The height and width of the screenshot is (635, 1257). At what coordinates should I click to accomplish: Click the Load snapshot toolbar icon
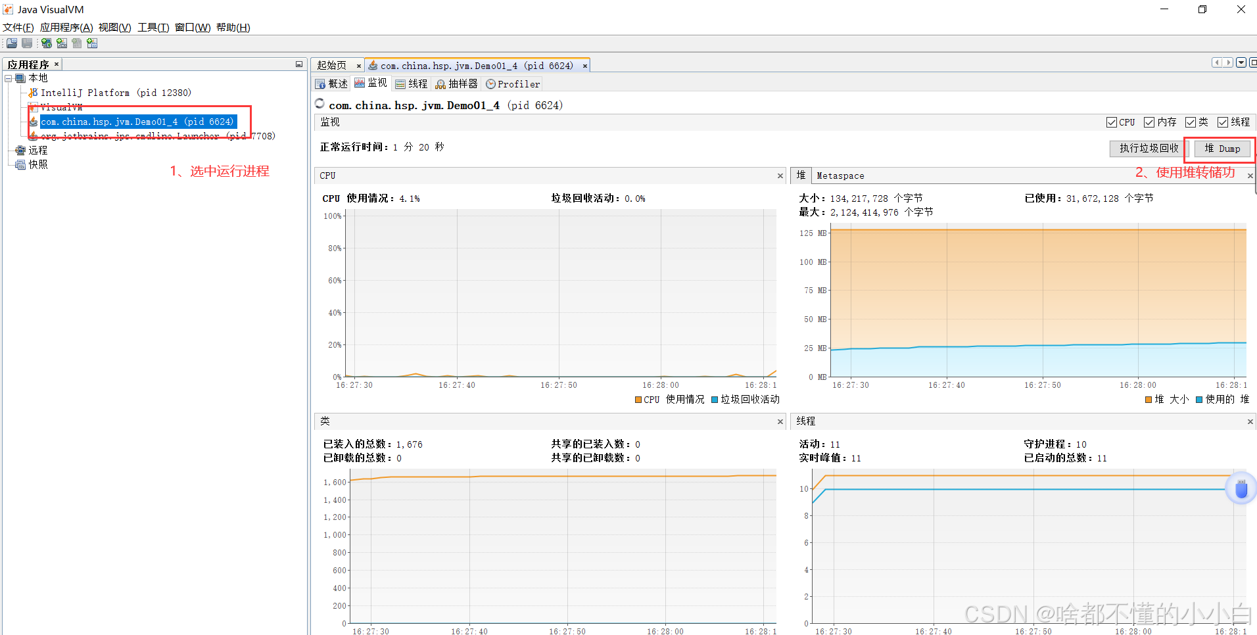pyautogui.click(x=12, y=43)
